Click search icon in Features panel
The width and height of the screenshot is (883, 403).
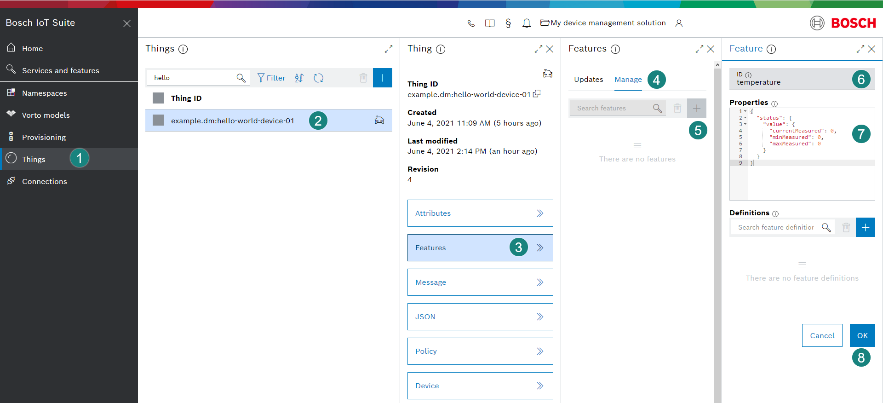[658, 108]
